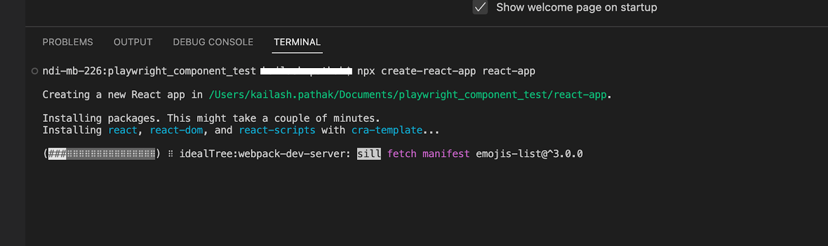Image resolution: width=828 pixels, height=246 pixels.
Task: Click the highlighted 'sill' log level
Action: pos(369,154)
